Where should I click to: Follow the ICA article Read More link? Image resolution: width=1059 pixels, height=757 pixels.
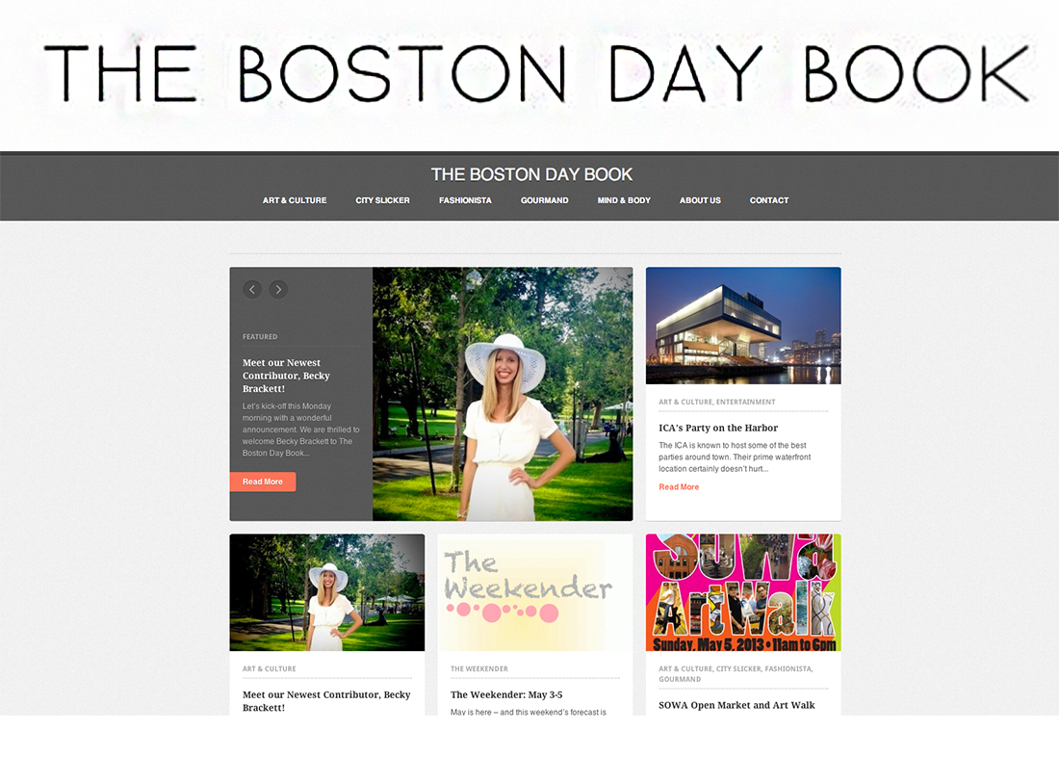click(x=679, y=487)
